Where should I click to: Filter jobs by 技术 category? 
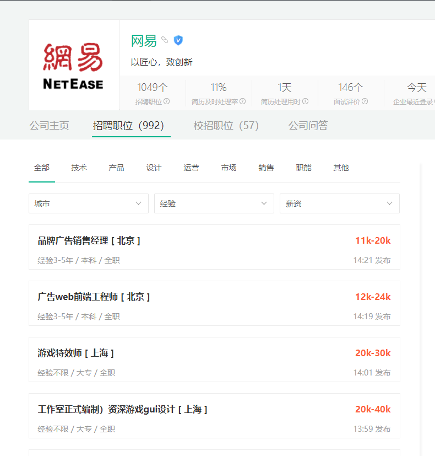(x=79, y=168)
